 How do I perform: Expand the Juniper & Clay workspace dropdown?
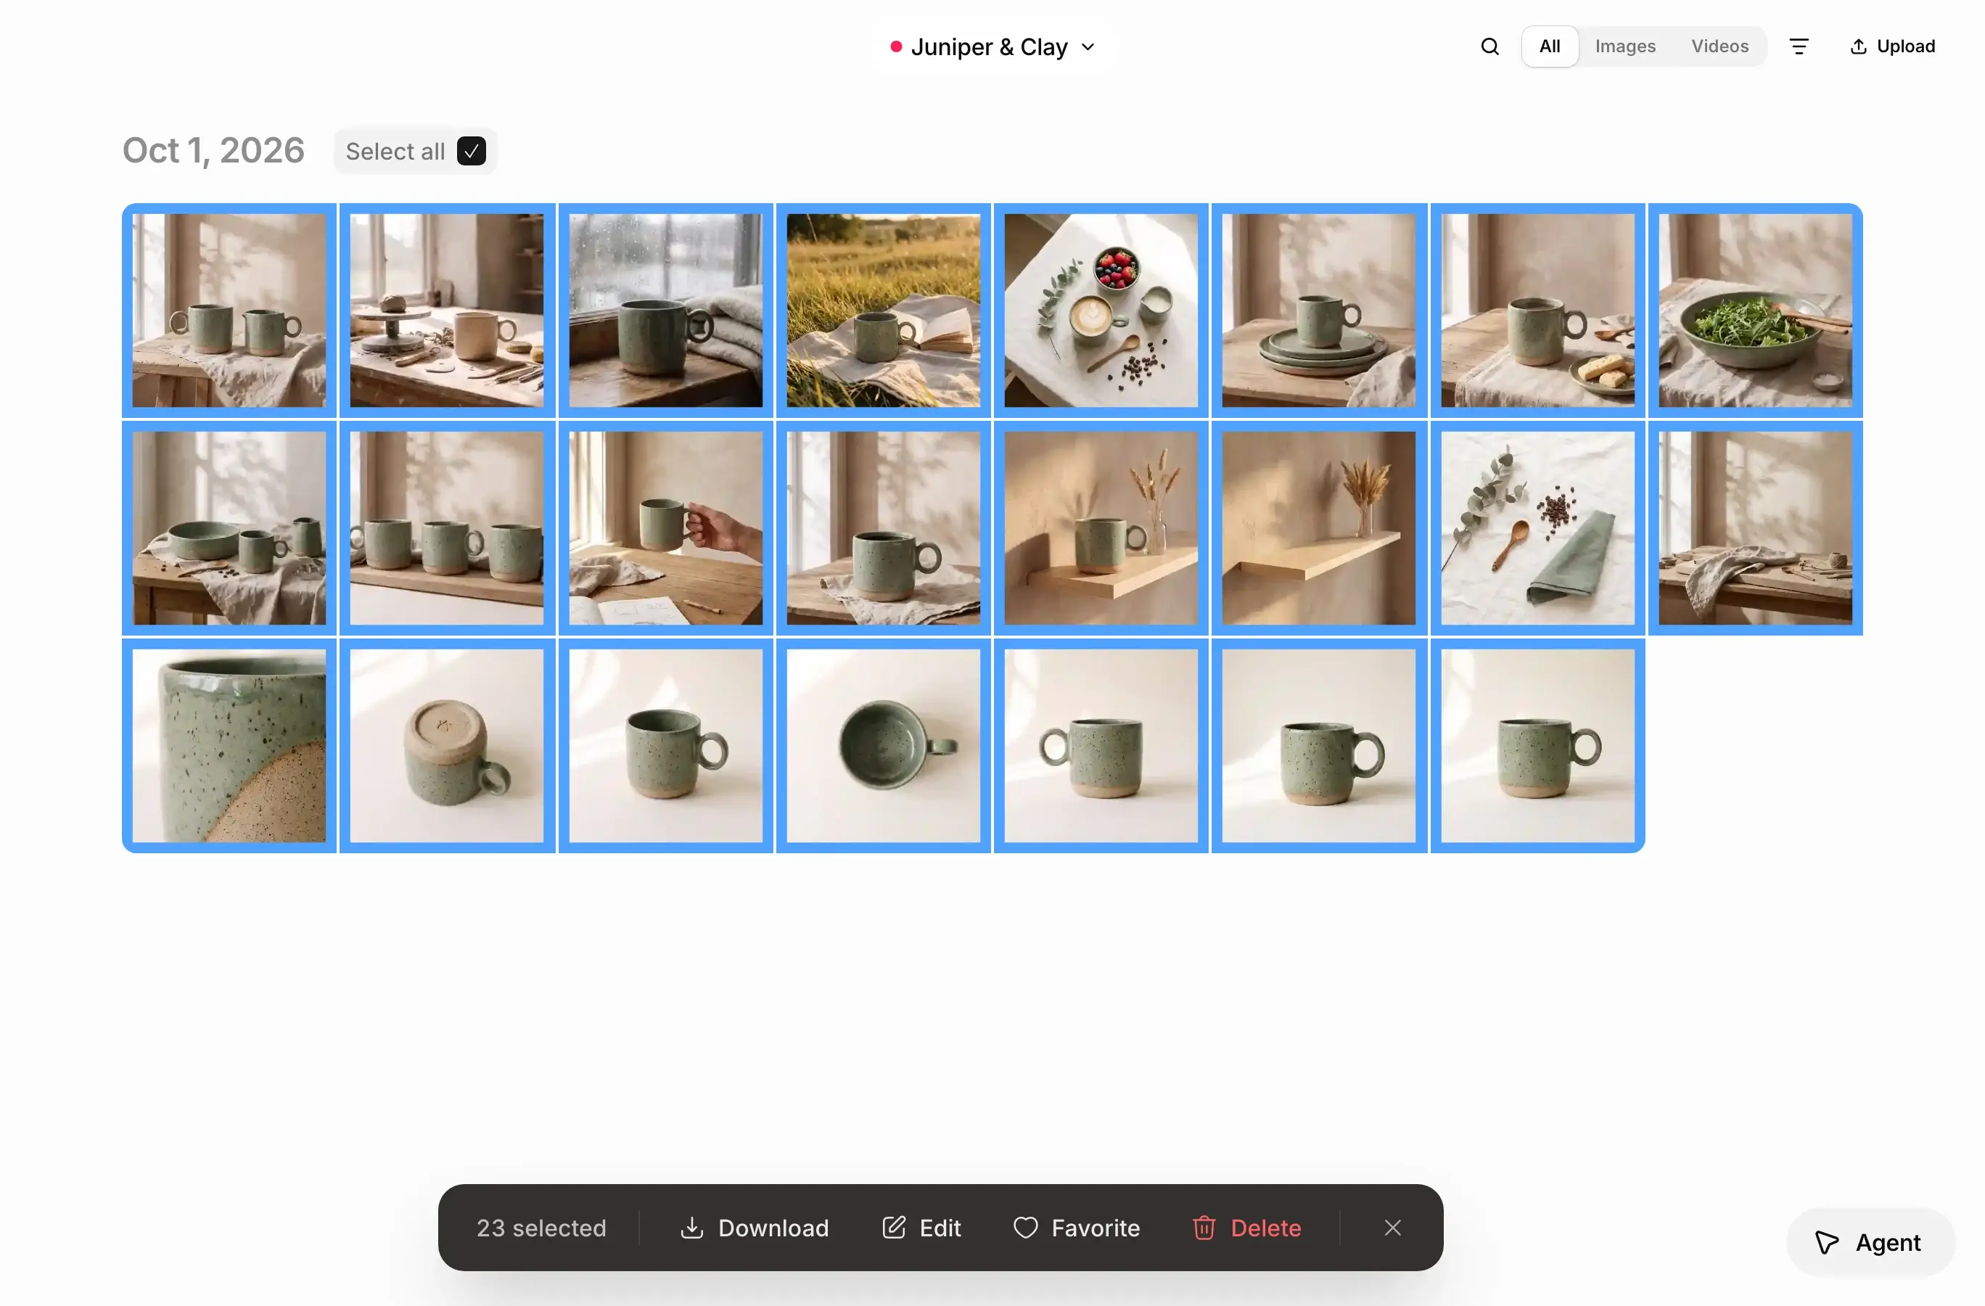click(992, 46)
